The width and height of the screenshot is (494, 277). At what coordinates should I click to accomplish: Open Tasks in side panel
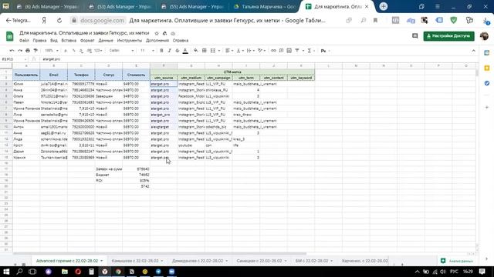pos(487,83)
